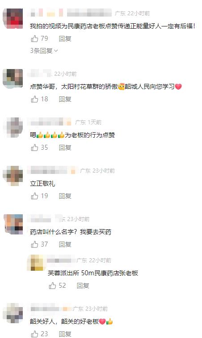
Task: Reply to the 药店叫什么名字 question
Action: (65, 244)
